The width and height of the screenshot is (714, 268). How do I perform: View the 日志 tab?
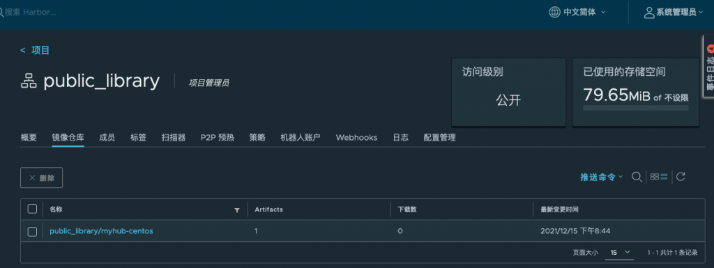click(x=401, y=138)
